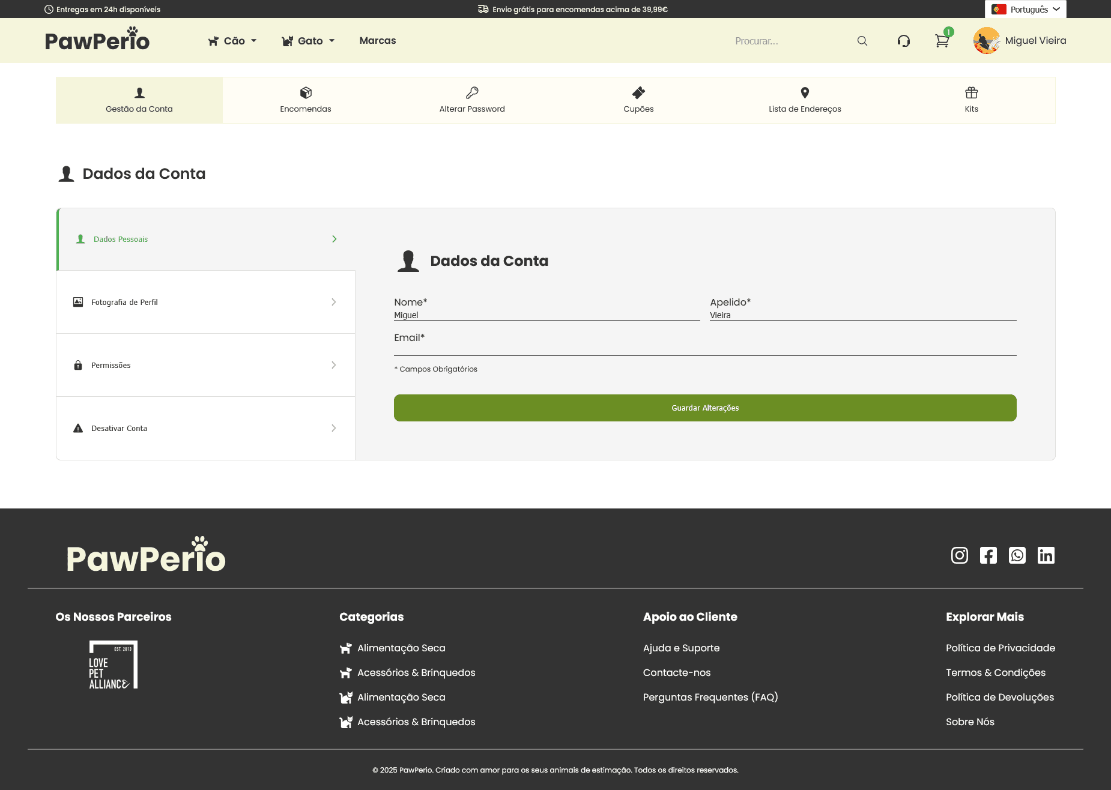Expand the Fotografia de Perfil section
This screenshot has height=790, width=1111.
[x=205, y=302]
